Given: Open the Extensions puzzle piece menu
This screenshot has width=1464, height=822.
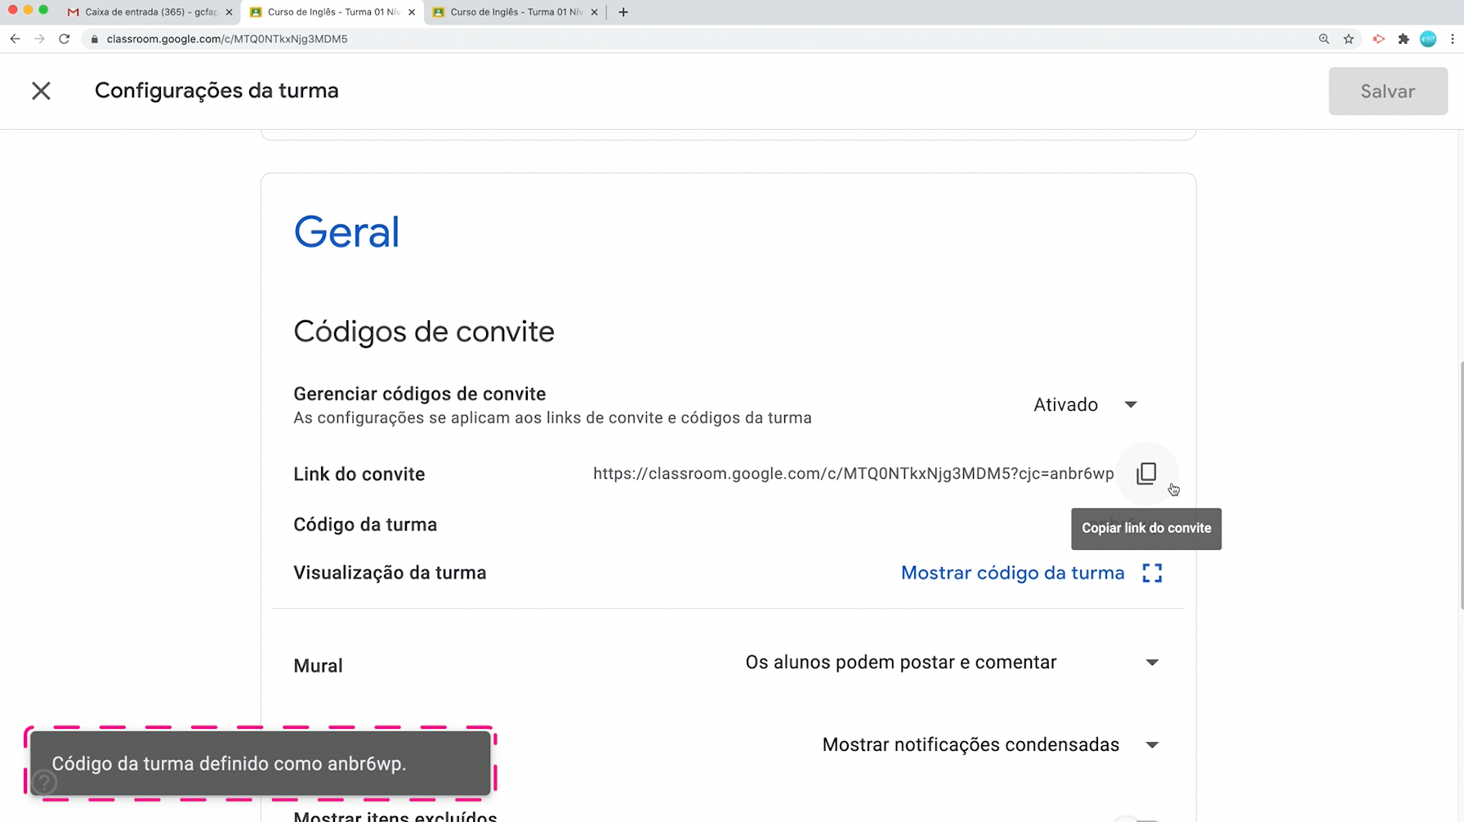Looking at the screenshot, I should pos(1404,38).
